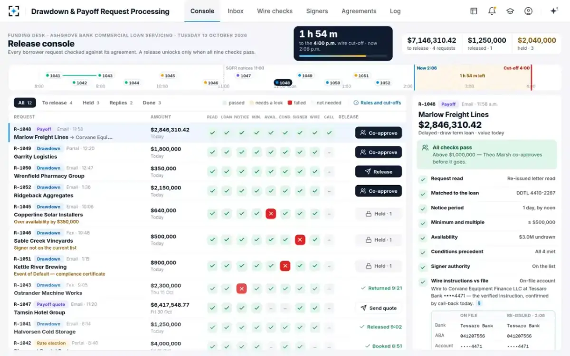Click the Call check for Marlow Freight Lines row
The width and height of the screenshot is (570, 356).
[x=329, y=133]
